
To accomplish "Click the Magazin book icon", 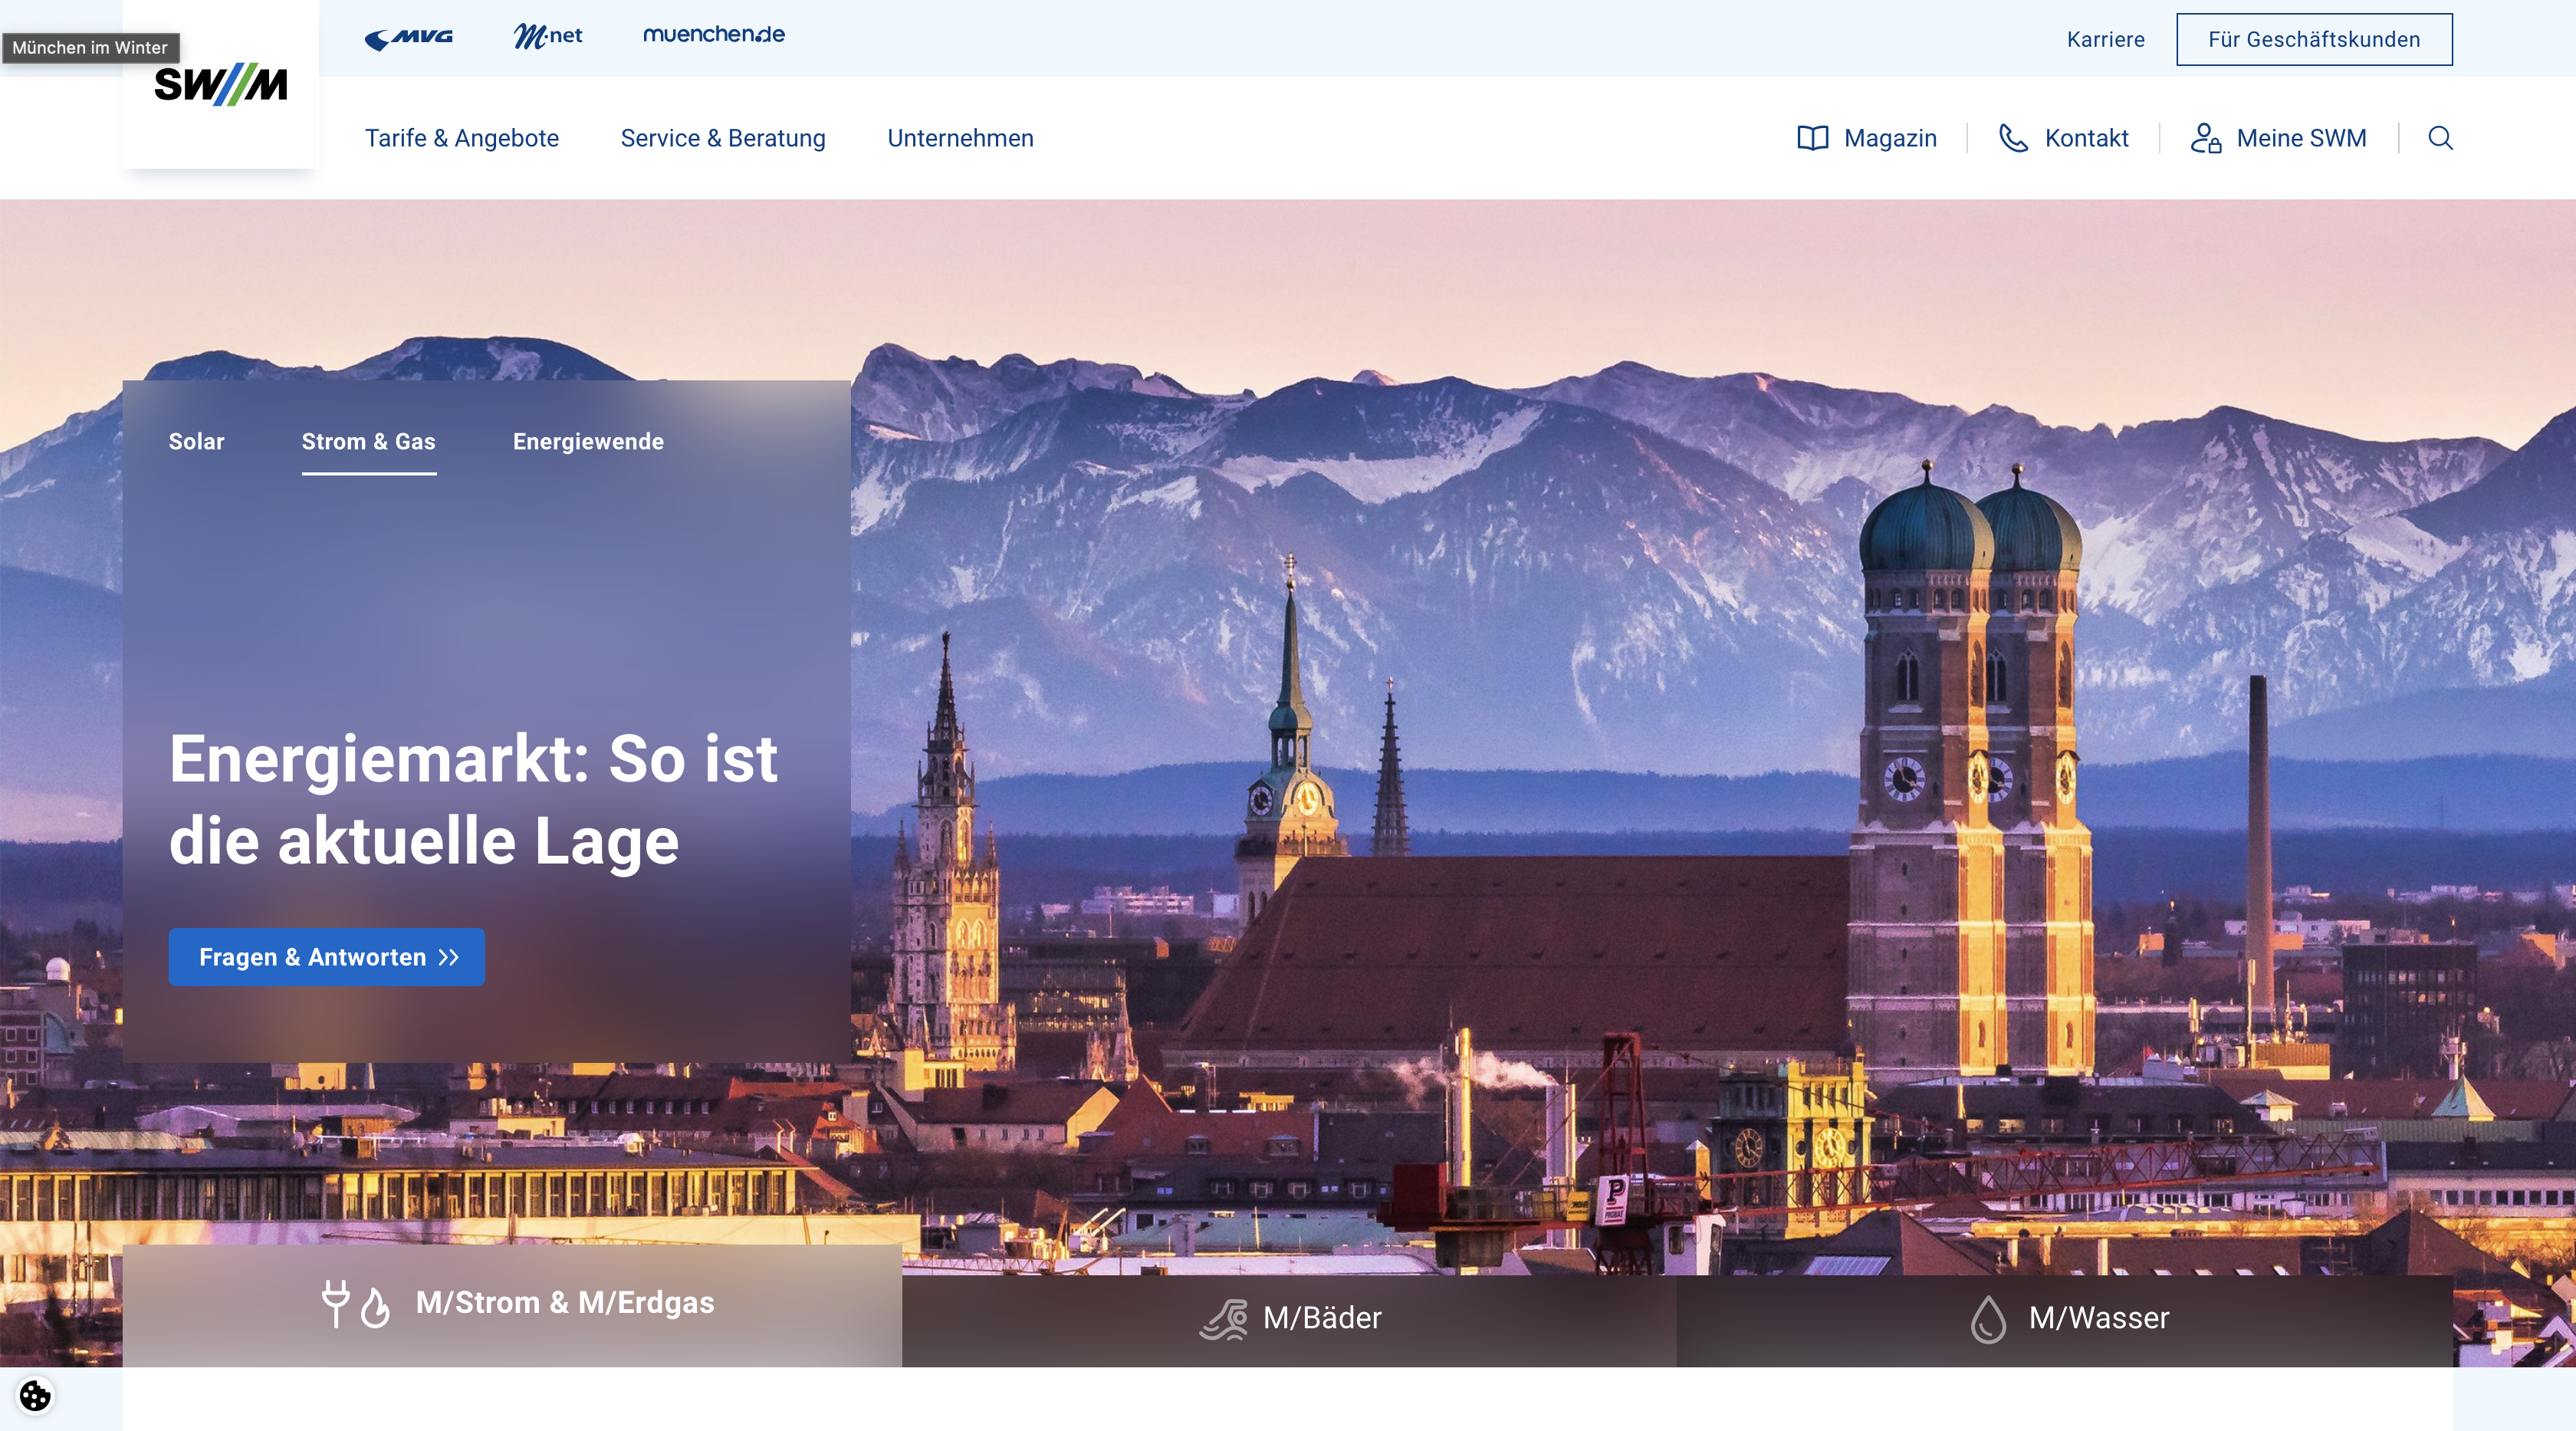I will click(1812, 138).
